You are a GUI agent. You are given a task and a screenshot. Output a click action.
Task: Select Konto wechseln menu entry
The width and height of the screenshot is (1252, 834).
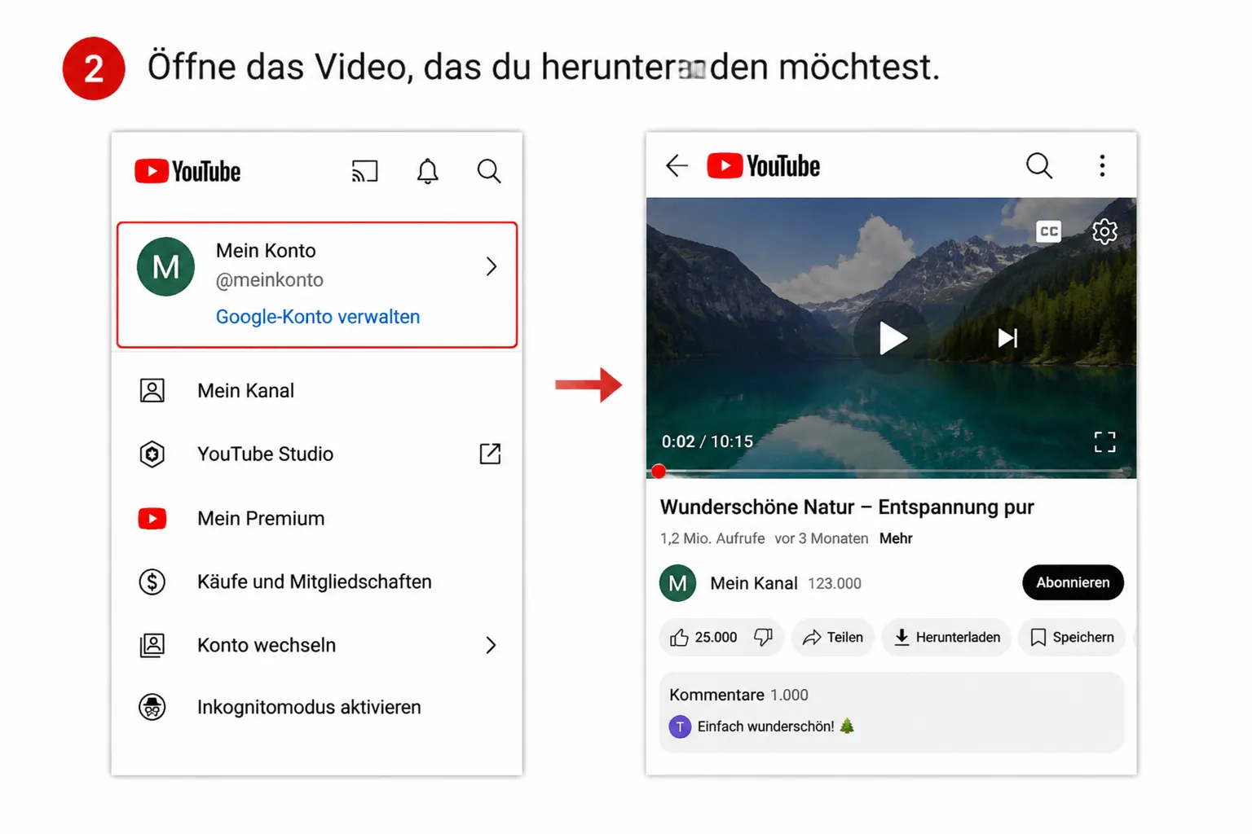[317, 645]
